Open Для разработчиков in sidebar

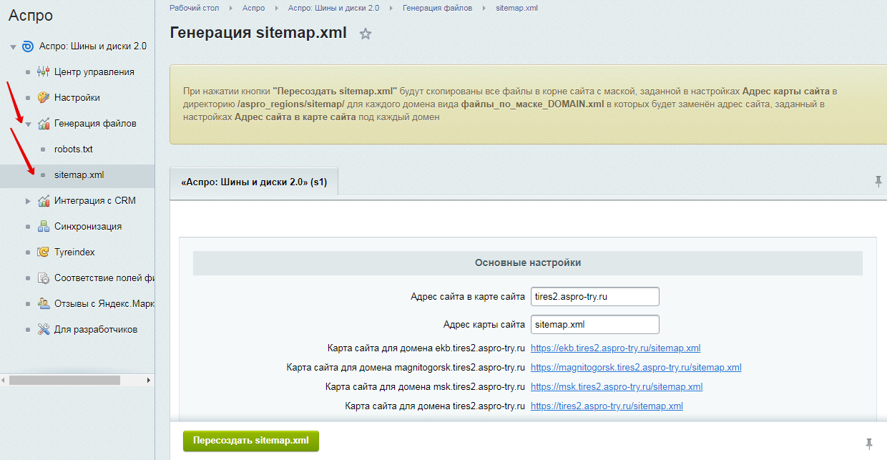click(96, 330)
